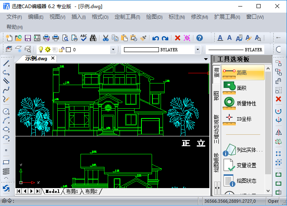Click the red X erase icon in the right toolbar
The image size is (287, 206).
click(x=278, y=99)
